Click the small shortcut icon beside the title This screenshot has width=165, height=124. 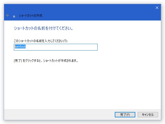click(x=14, y=16)
